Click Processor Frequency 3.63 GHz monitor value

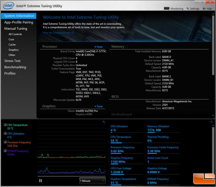point(117,151)
